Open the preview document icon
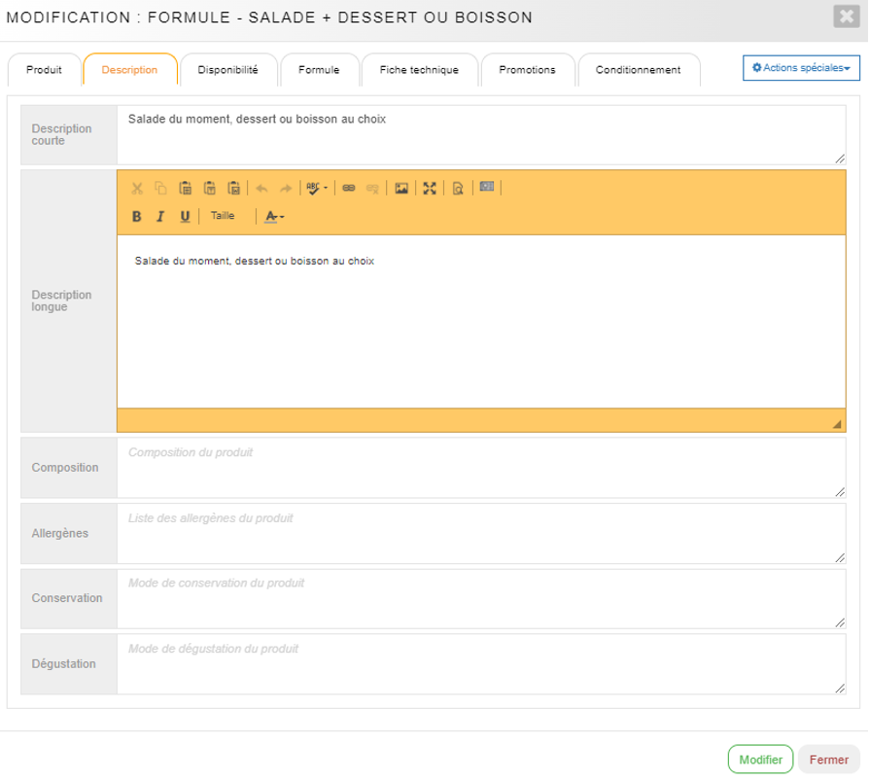This screenshot has height=780, width=869. click(458, 189)
